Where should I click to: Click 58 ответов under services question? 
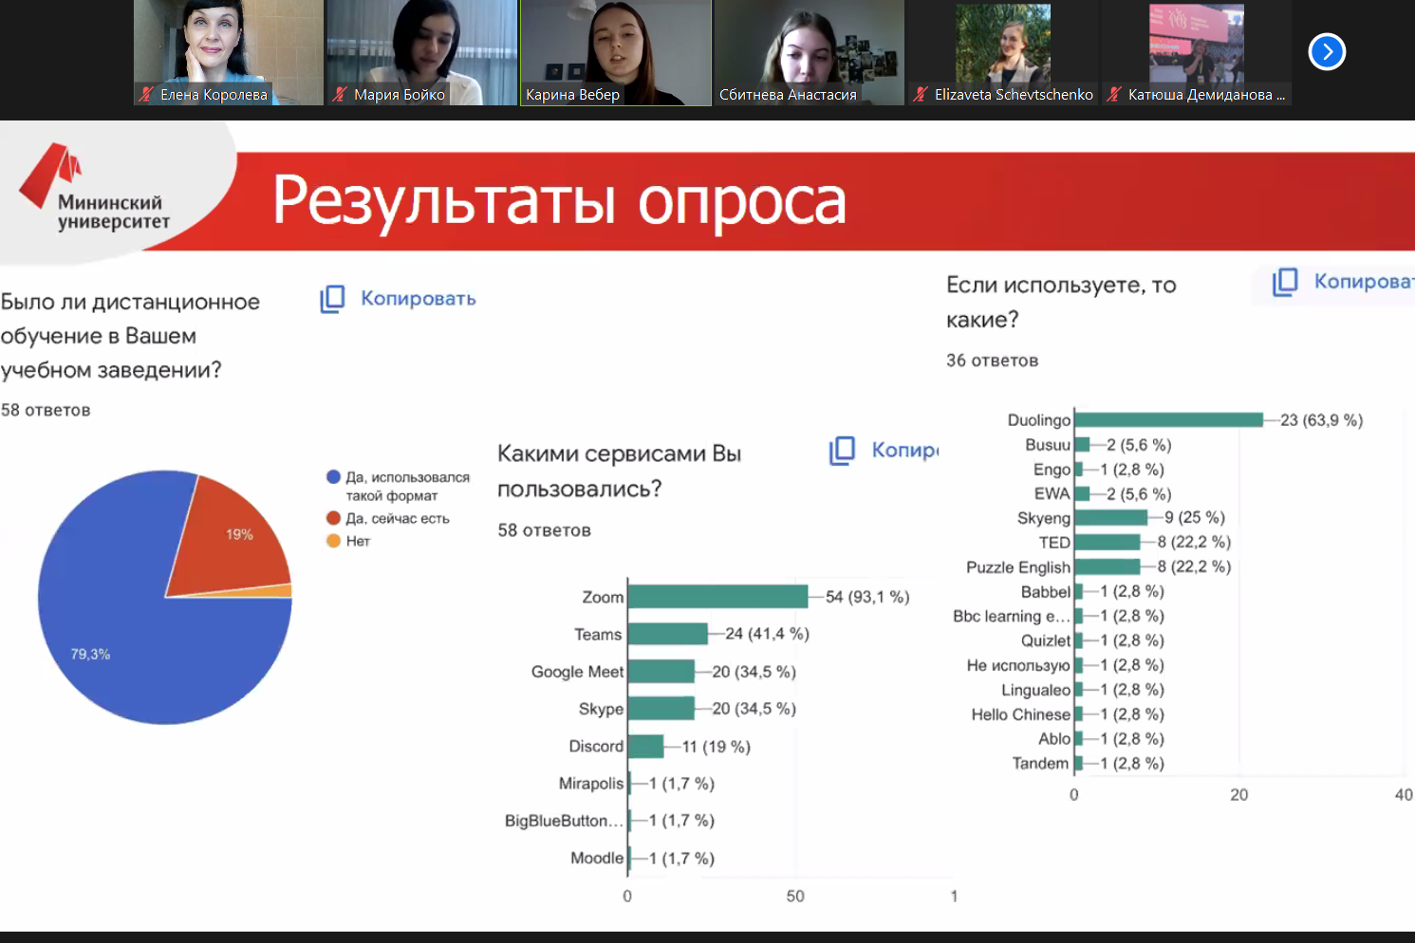tap(544, 530)
